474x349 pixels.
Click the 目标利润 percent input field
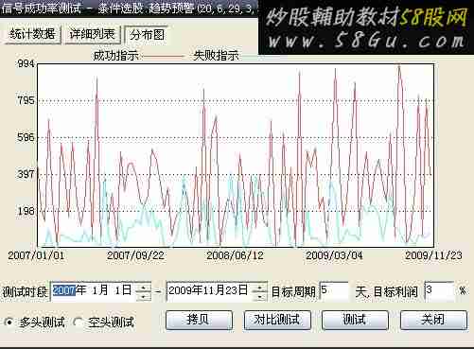pyautogui.click(x=439, y=291)
